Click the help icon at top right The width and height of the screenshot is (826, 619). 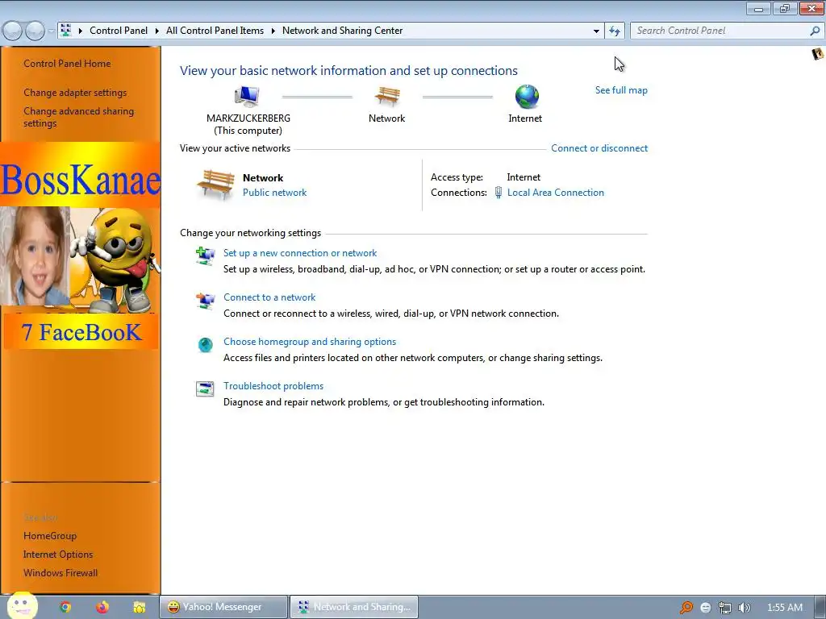pos(817,54)
